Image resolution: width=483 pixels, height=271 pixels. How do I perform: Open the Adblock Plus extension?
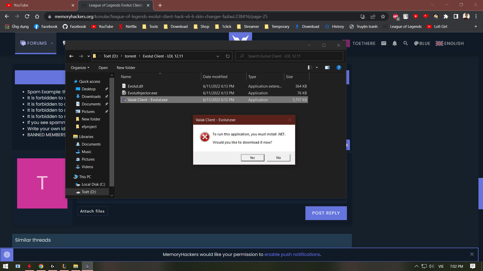coord(396,17)
